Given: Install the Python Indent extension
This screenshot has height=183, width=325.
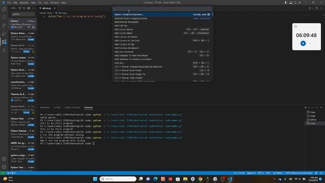Looking at the screenshot, I should click(x=31, y=64).
